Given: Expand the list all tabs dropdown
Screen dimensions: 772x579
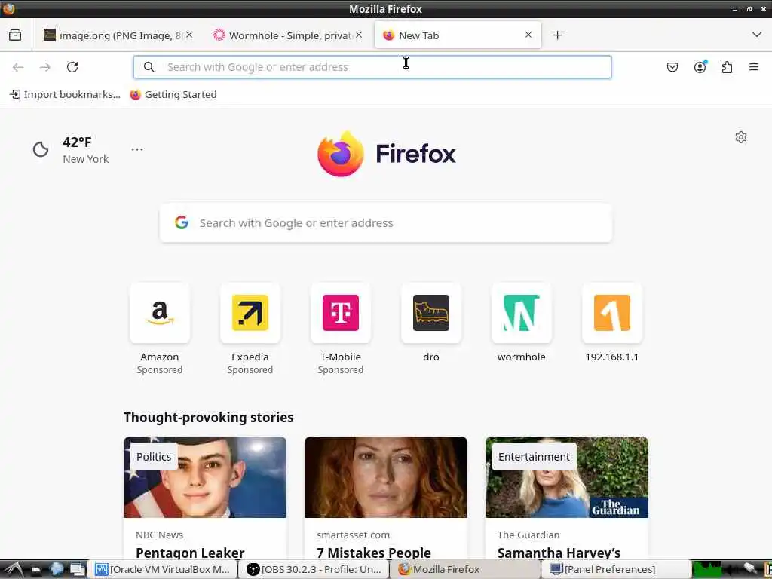Looking at the screenshot, I should [757, 35].
